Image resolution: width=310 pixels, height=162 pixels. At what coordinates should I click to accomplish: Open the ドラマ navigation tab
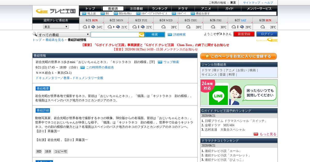click(x=183, y=8)
